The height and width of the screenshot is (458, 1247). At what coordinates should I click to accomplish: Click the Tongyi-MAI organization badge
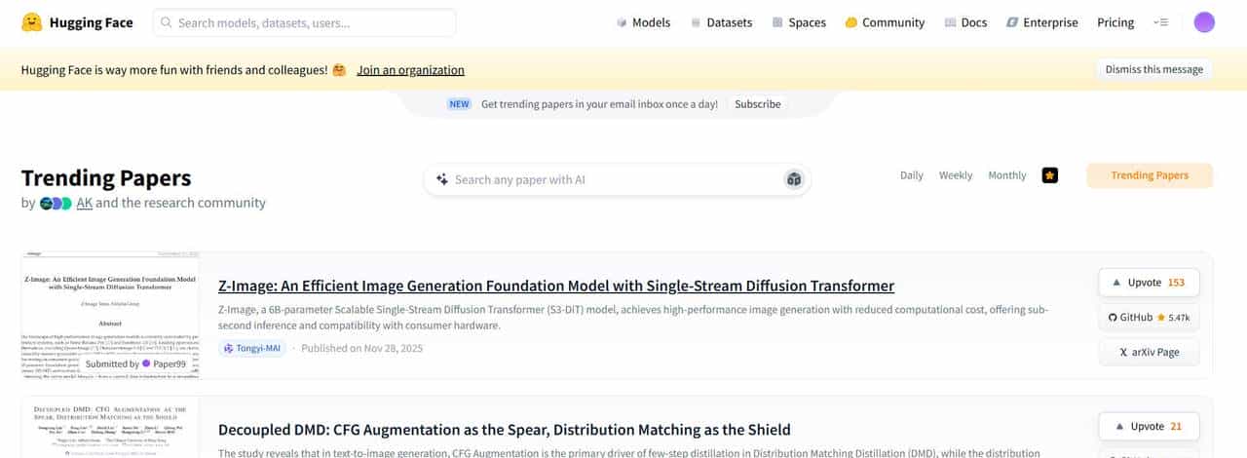pos(253,348)
